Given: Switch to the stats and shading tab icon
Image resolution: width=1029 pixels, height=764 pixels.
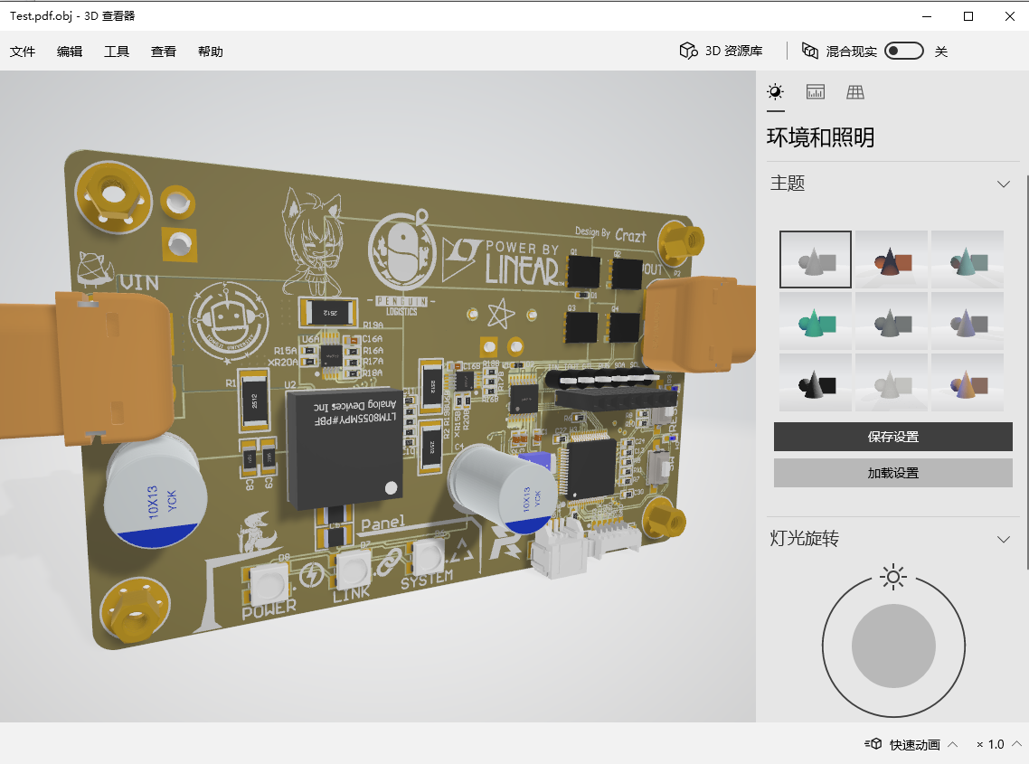Looking at the screenshot, I should (815, 92).
